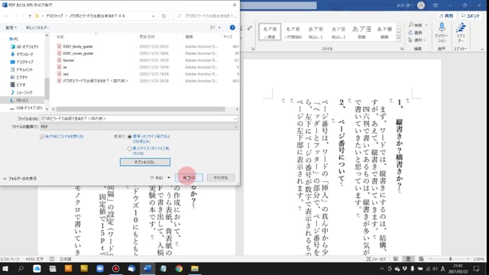Apply the Title style in gallery
Viewport: 489px width, 275px height.
(x=361, y=32)
